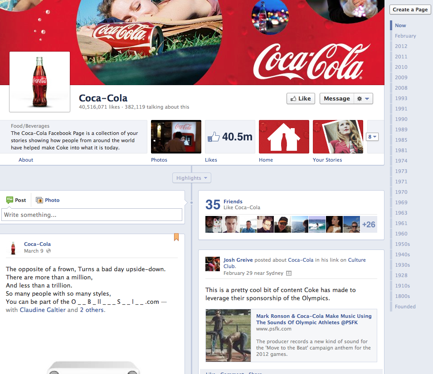Send a message via Message button

336,98
